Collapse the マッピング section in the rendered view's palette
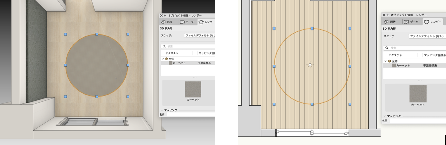Screen dimensions: 446x145 (x=162, y=110)
